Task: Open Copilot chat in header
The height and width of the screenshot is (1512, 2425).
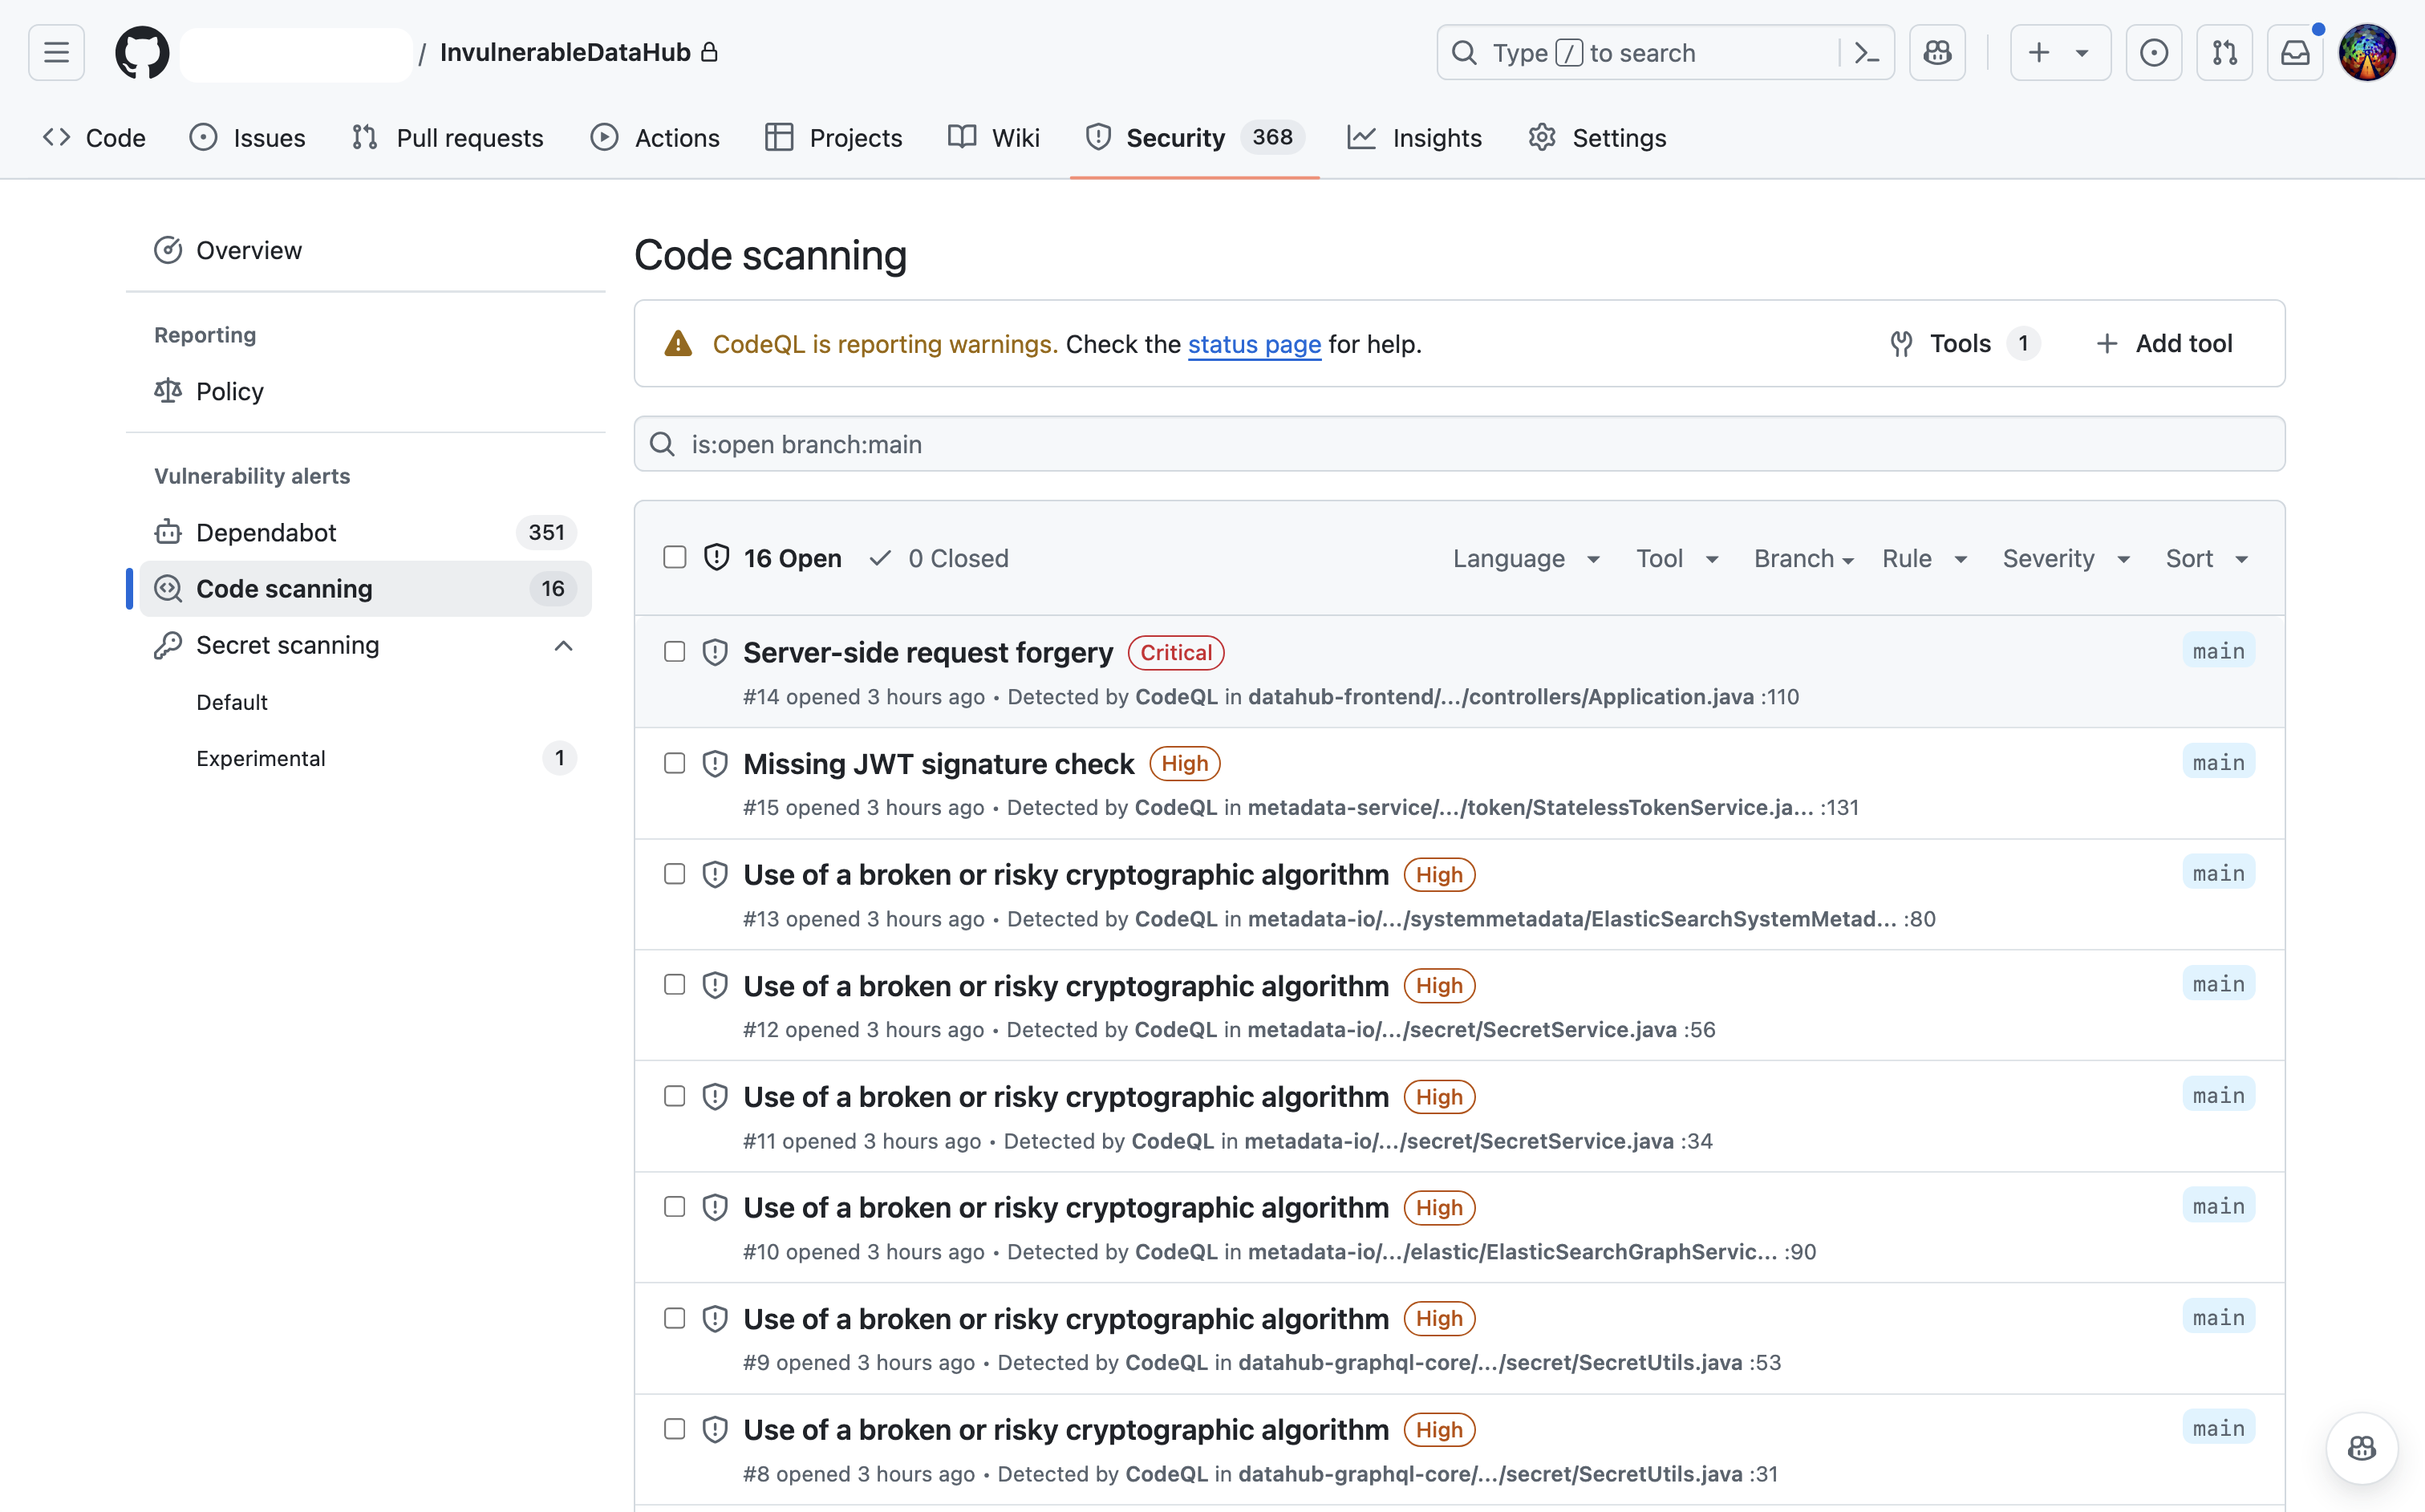Action: click(1937, 52)
